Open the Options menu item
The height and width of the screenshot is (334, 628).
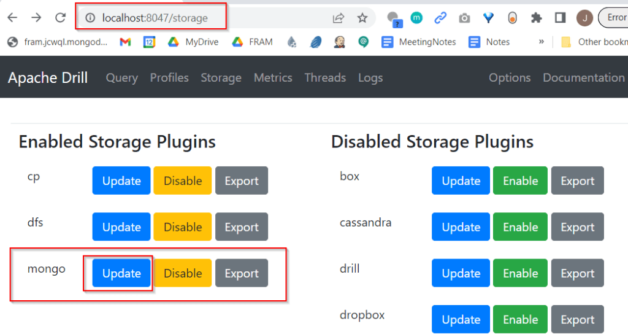510,77
